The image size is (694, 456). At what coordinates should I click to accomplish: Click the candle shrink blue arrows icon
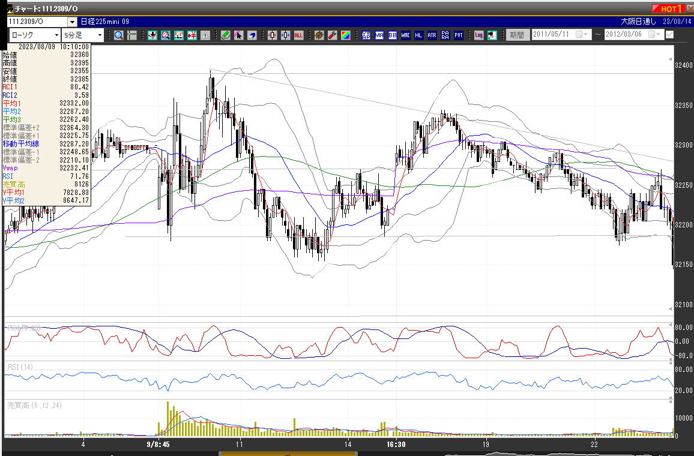[x=286, y=35]
